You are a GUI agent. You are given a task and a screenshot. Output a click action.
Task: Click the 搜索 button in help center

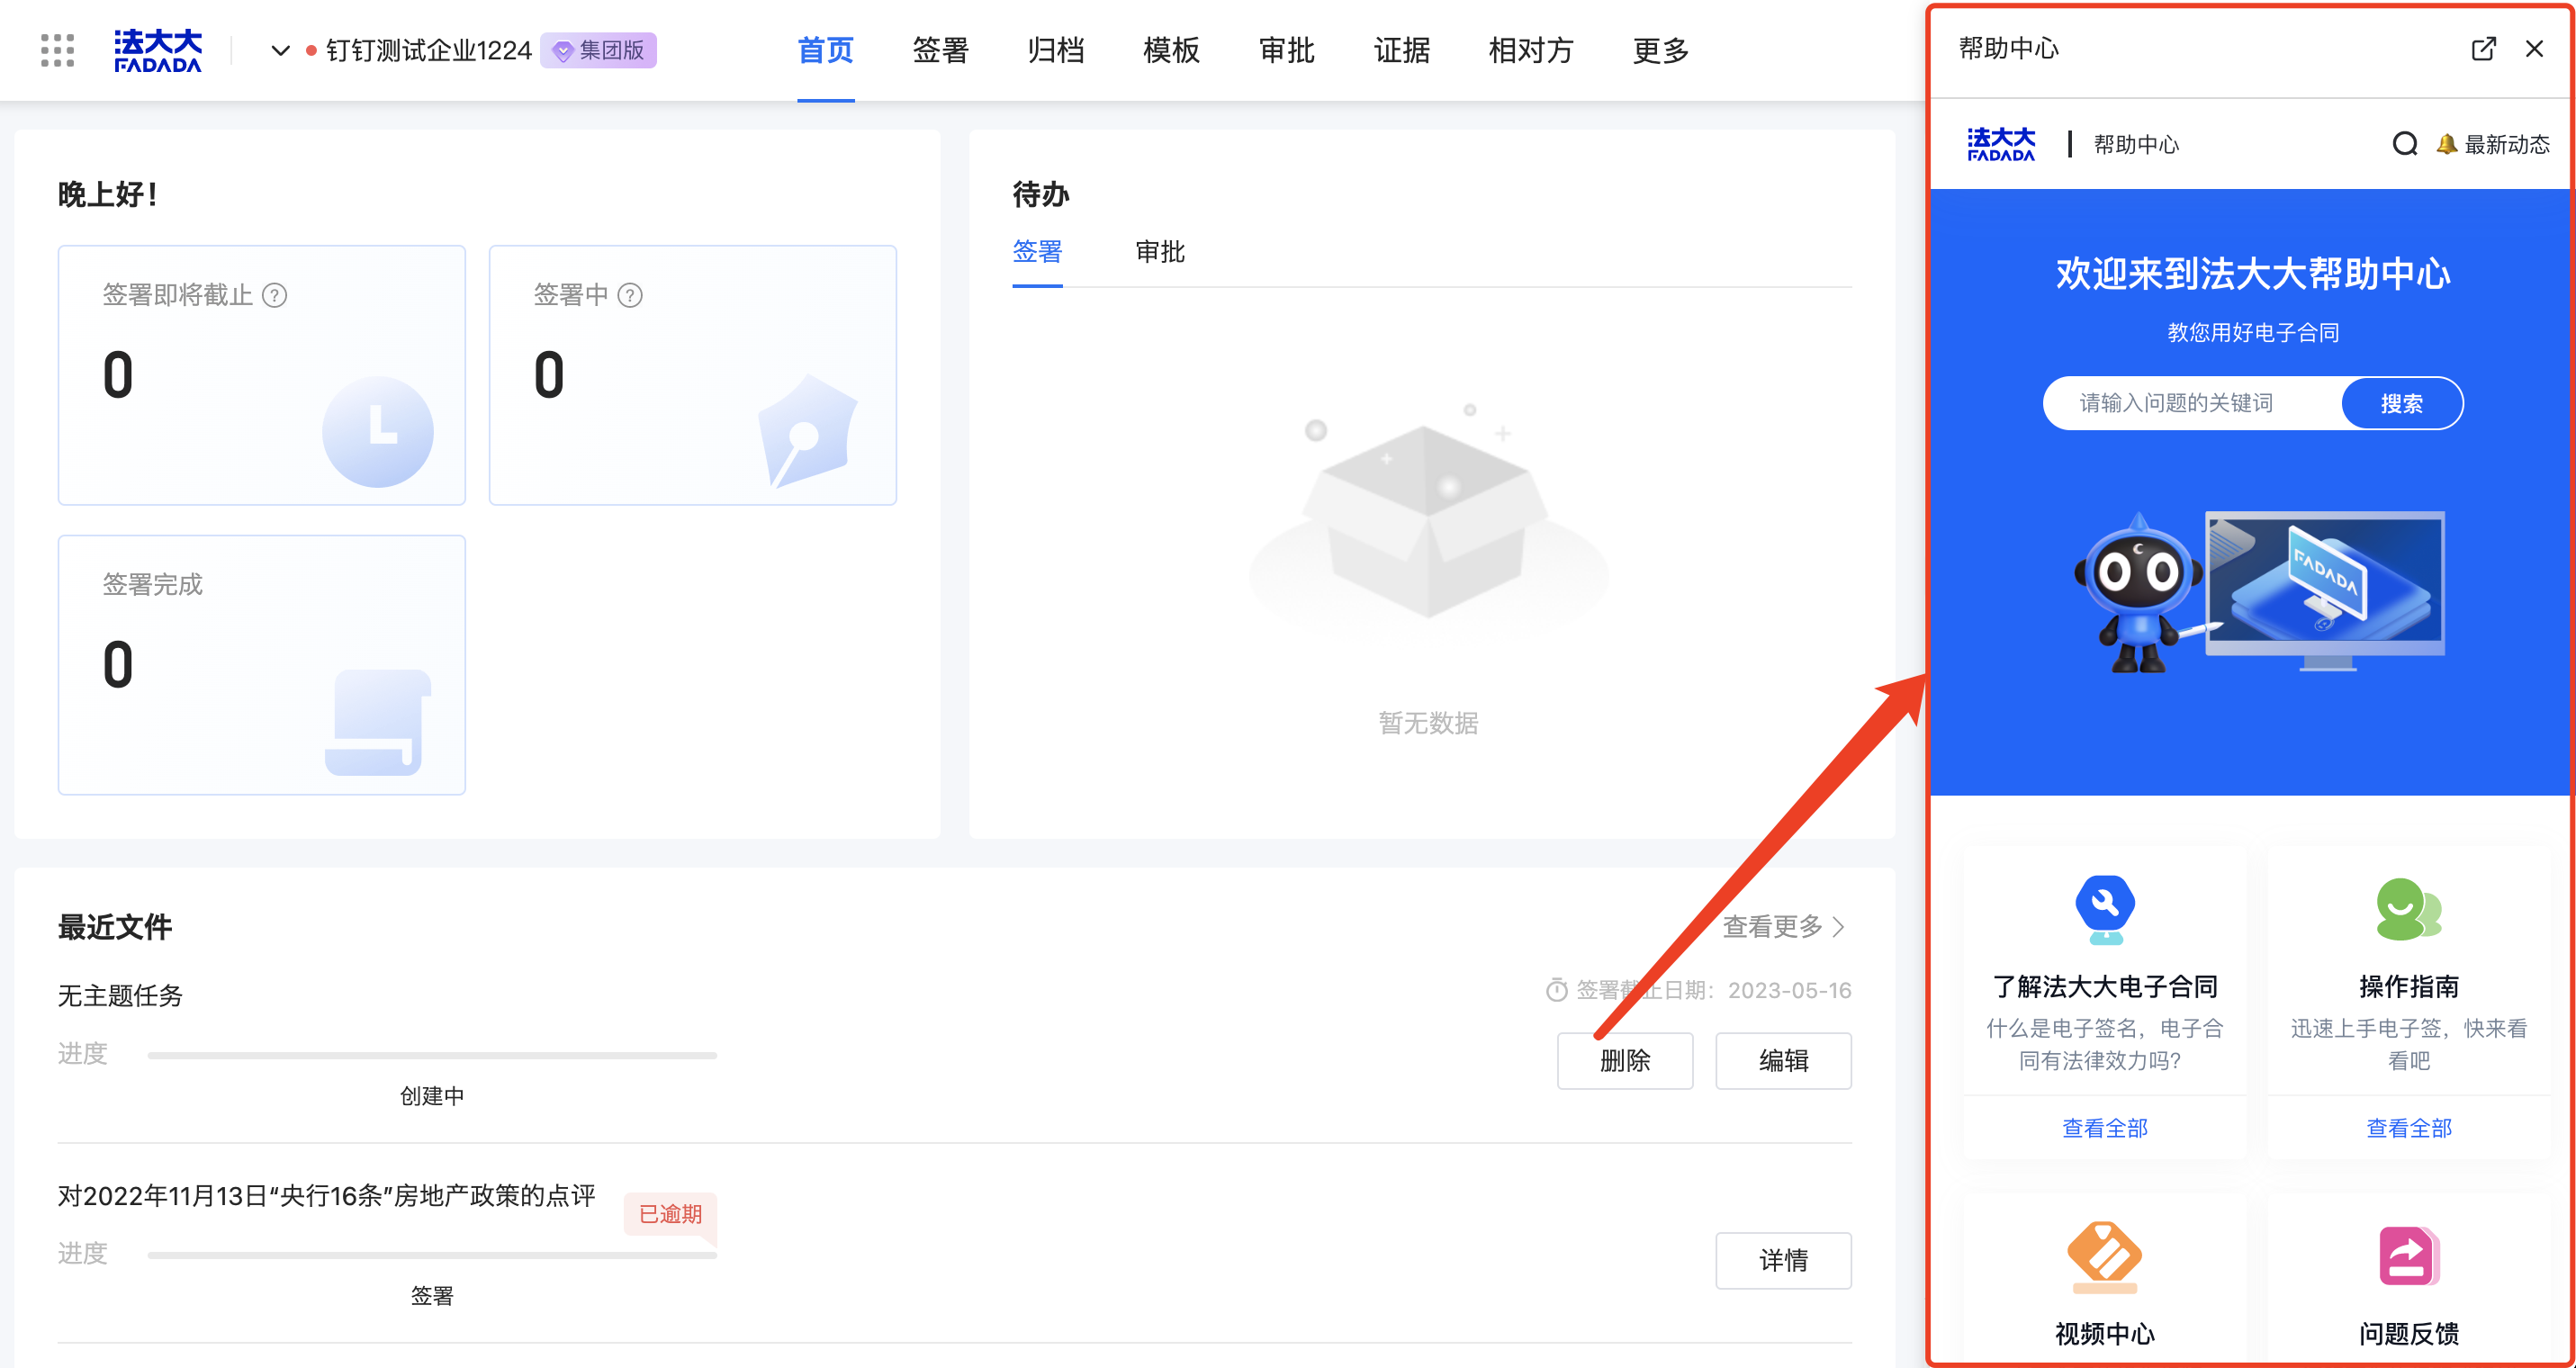coord(2402,403)
